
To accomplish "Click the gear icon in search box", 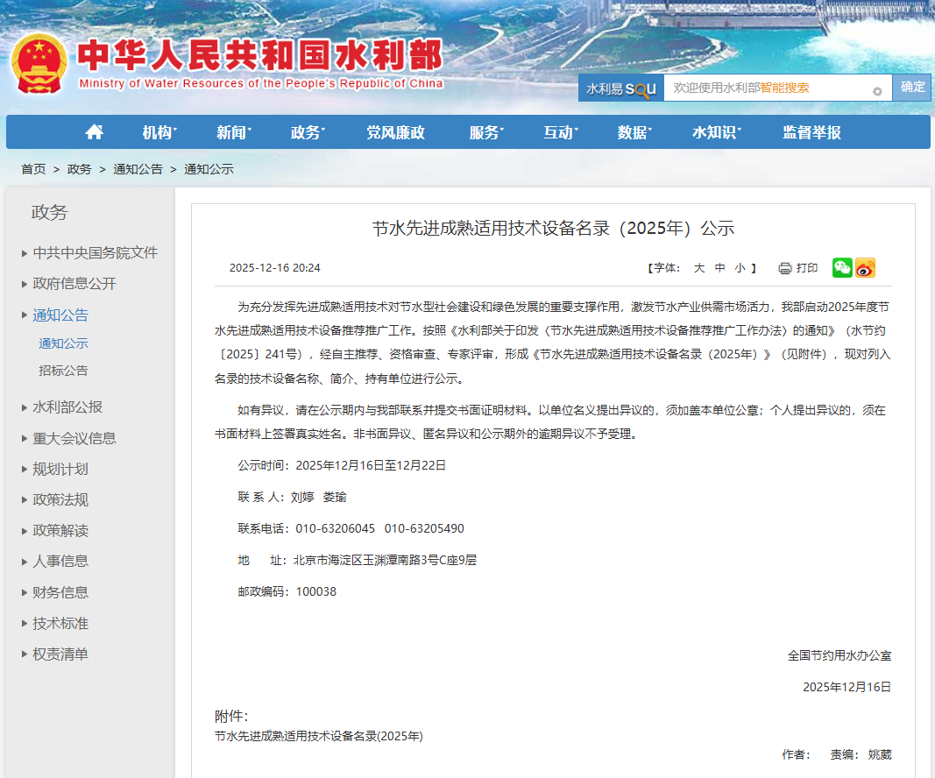I will [877, 91].
